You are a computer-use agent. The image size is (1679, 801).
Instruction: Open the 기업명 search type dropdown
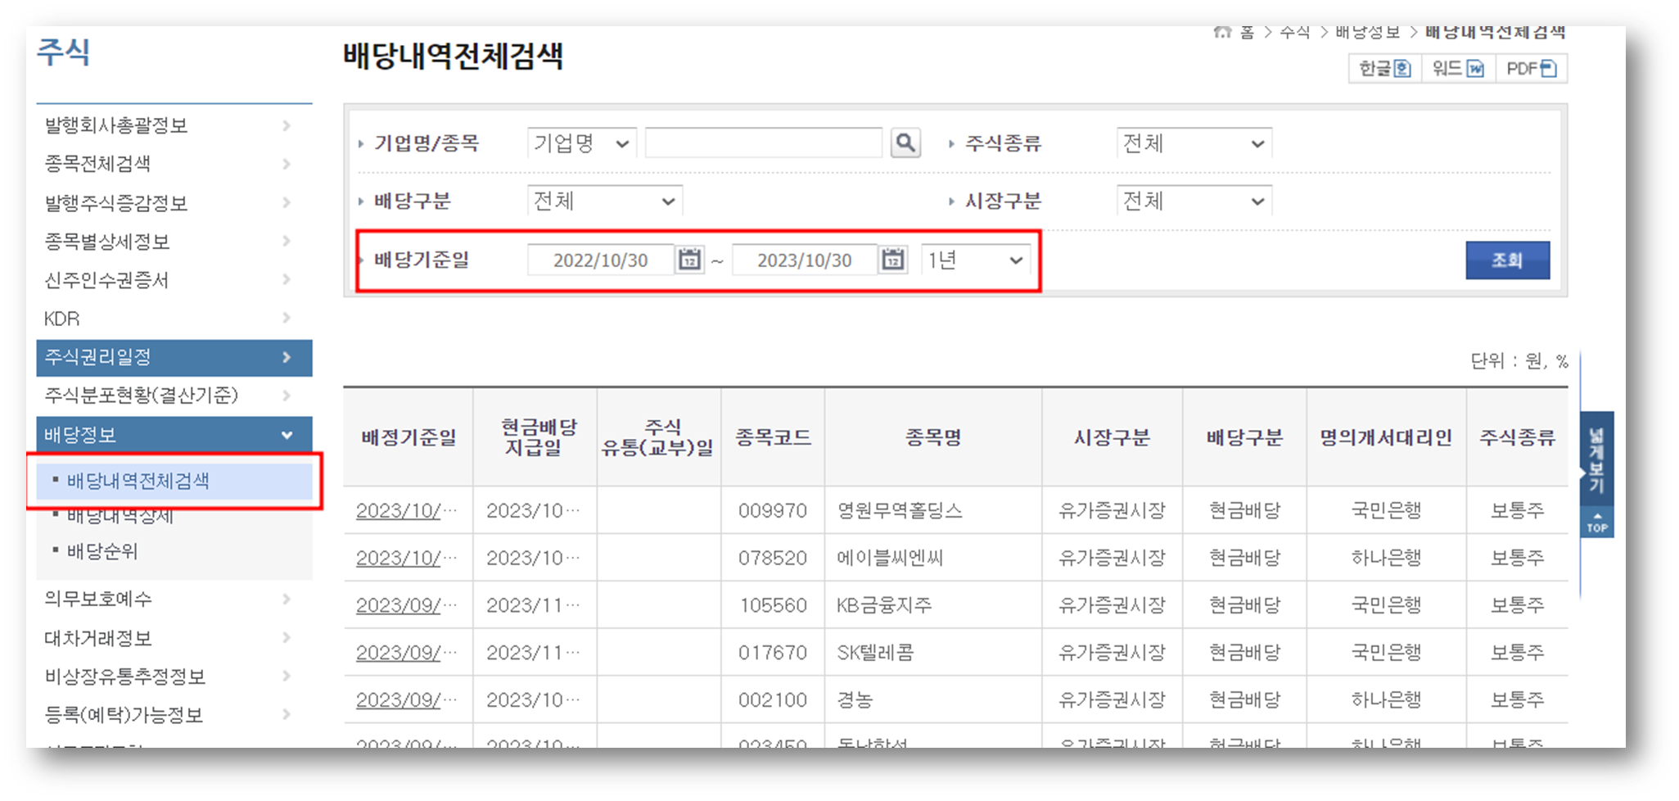click(581, 143)
